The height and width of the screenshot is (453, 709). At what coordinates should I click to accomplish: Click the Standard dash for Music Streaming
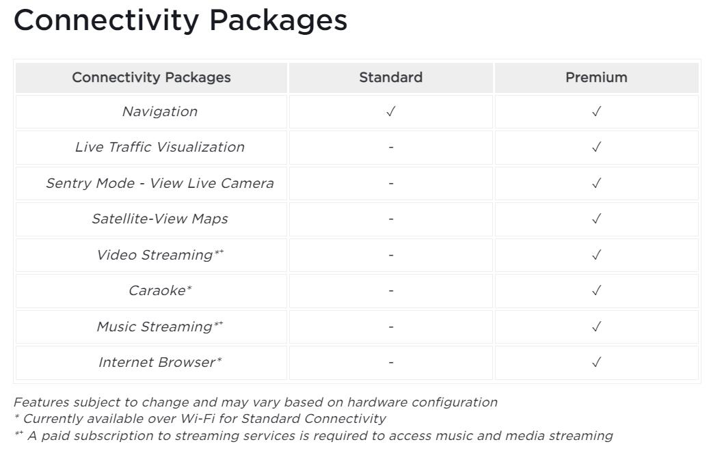coord(390,327)
